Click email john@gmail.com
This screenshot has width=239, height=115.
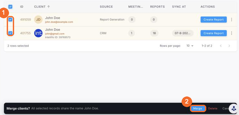(x=55, y=34)
